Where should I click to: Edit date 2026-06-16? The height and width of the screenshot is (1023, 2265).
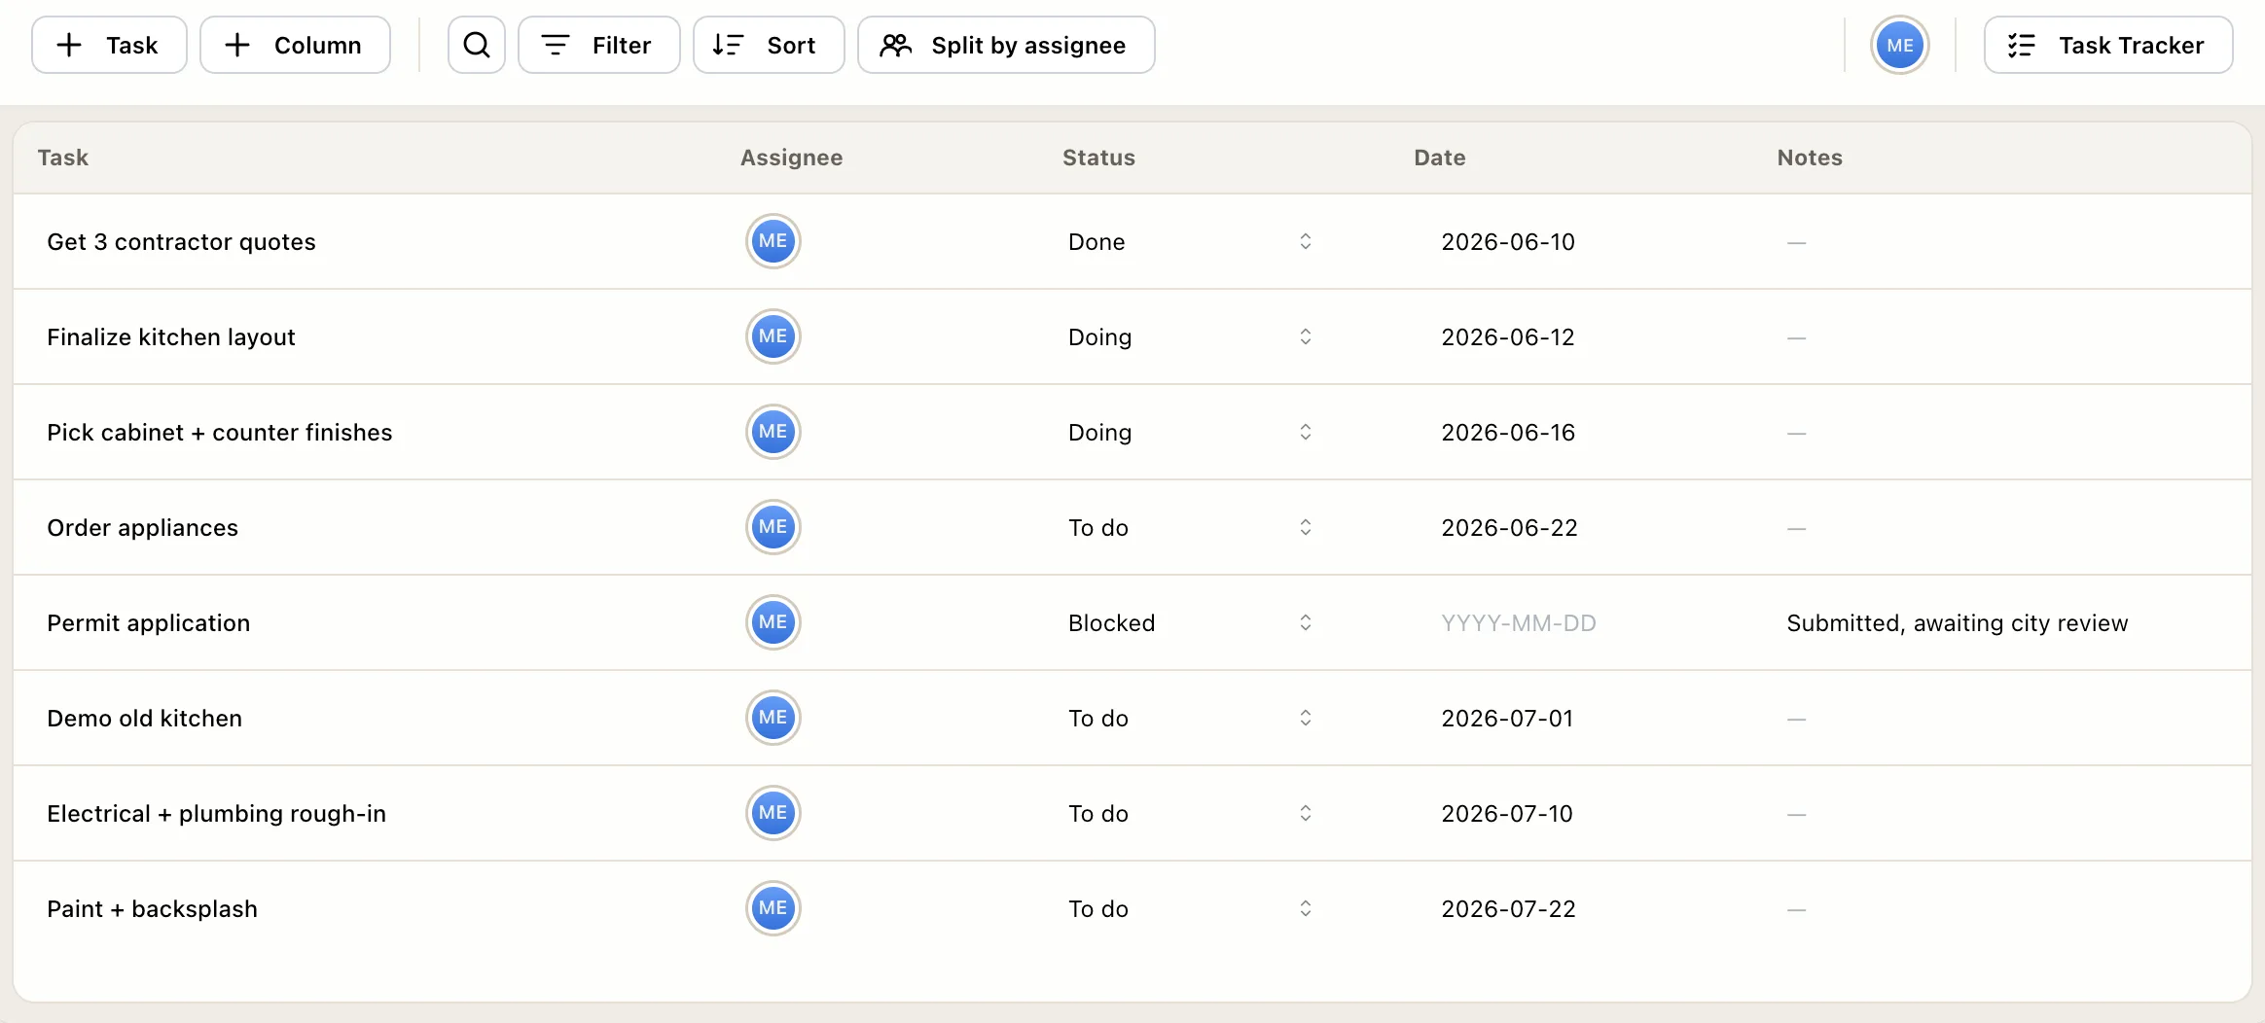point(1507,432)
